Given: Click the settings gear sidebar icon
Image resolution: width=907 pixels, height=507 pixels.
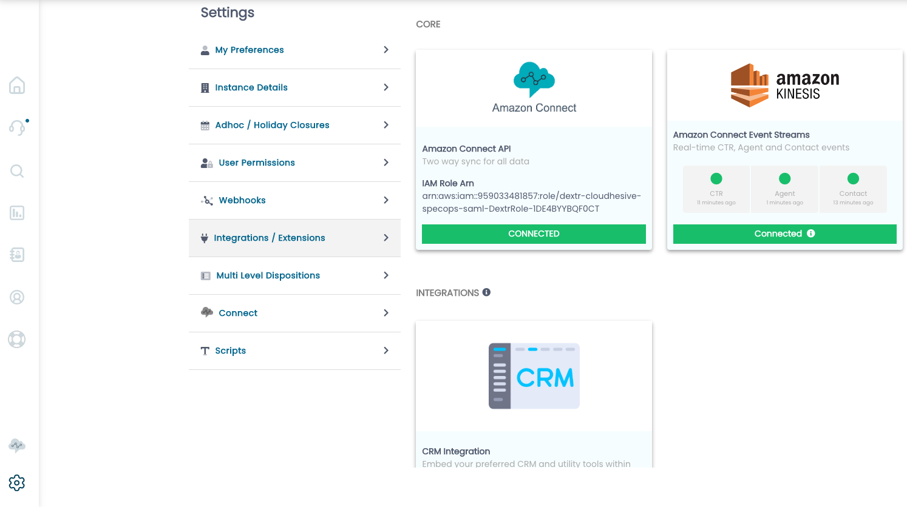Looking at the screenshot, I should (17, 483).
